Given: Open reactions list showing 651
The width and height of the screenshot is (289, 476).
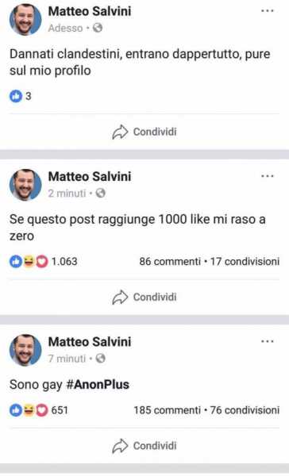Looking at the screenshot, I should coord(39,410).
